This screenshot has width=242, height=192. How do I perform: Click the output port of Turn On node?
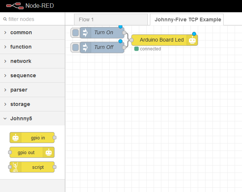coord(124,33)
